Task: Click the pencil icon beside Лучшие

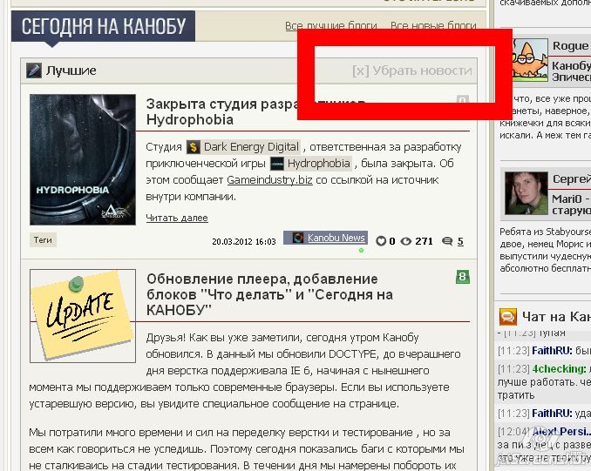Action: 34,71
